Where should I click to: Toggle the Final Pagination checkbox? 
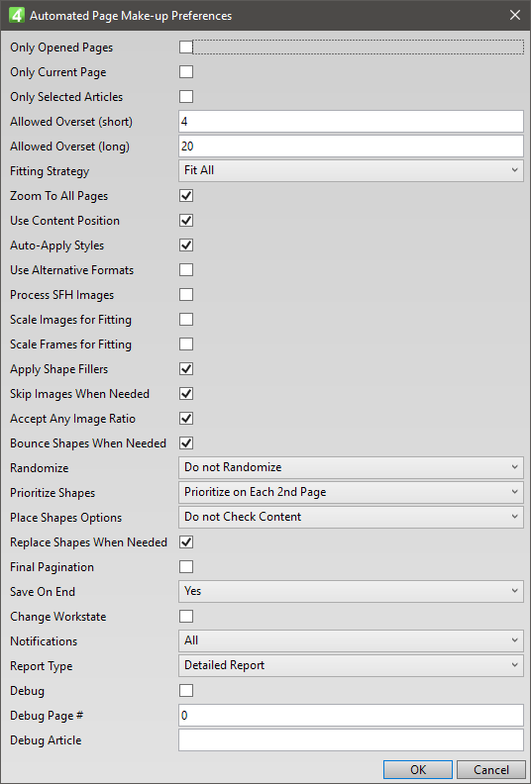point(186,567)
